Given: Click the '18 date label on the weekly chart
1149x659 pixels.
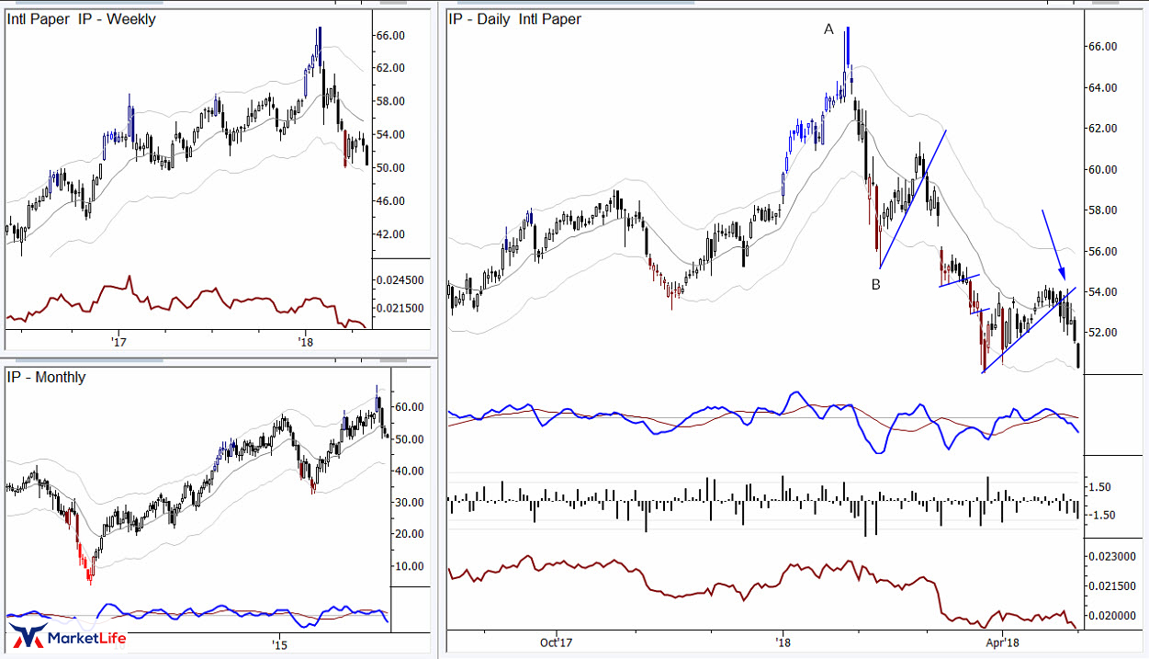Looking at the screenshot, I should tap(307, 342).
